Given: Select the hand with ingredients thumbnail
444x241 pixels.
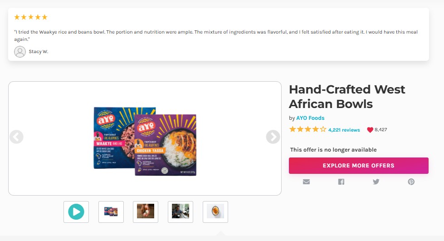Looking at the screenshot, I should pos(146,212).
